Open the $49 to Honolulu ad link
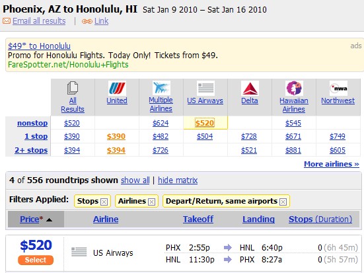Viewport: 364px width, 273px height. click(39, 46)
